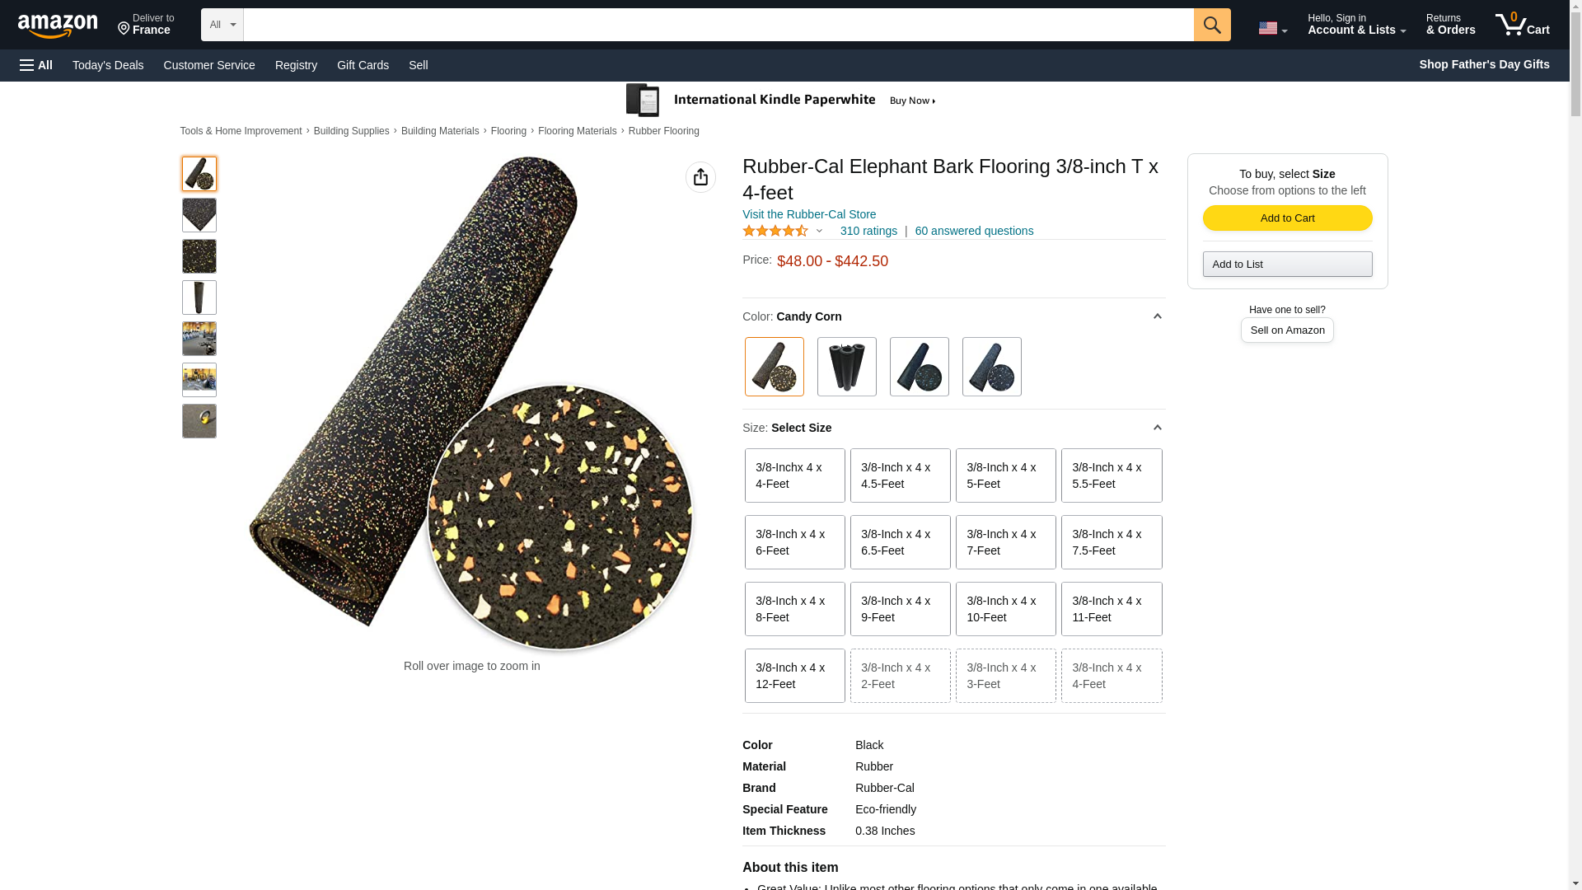The width and height of the screenshot is (1582, 890).
Task: Choose the Candy Corn color swatch
Action: pyautogui.click(x=774, y=367)
